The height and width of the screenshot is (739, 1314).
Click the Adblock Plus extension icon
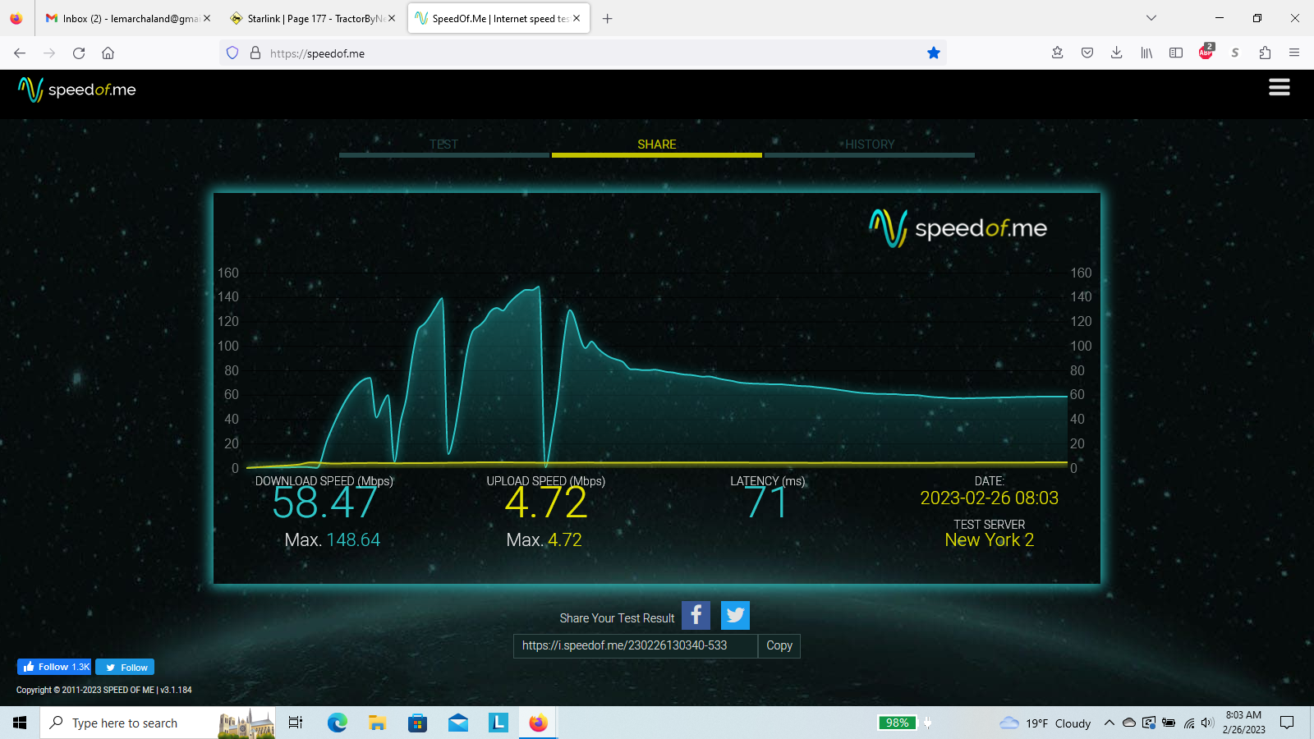pos(1206,53)
